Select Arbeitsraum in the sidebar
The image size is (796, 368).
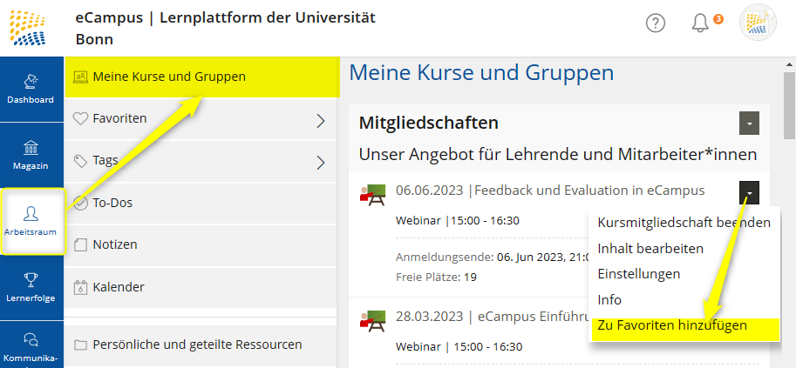tap(31, 221)
